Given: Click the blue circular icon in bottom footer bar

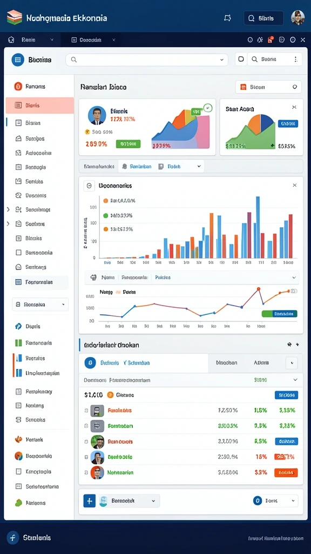Looking at the screenshot, I should (x=13, y=538).
